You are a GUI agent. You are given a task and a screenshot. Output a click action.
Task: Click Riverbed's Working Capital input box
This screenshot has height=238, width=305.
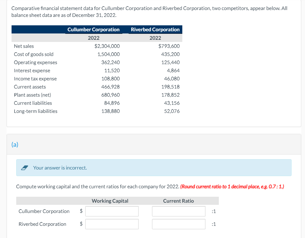(x=112, y=224)
